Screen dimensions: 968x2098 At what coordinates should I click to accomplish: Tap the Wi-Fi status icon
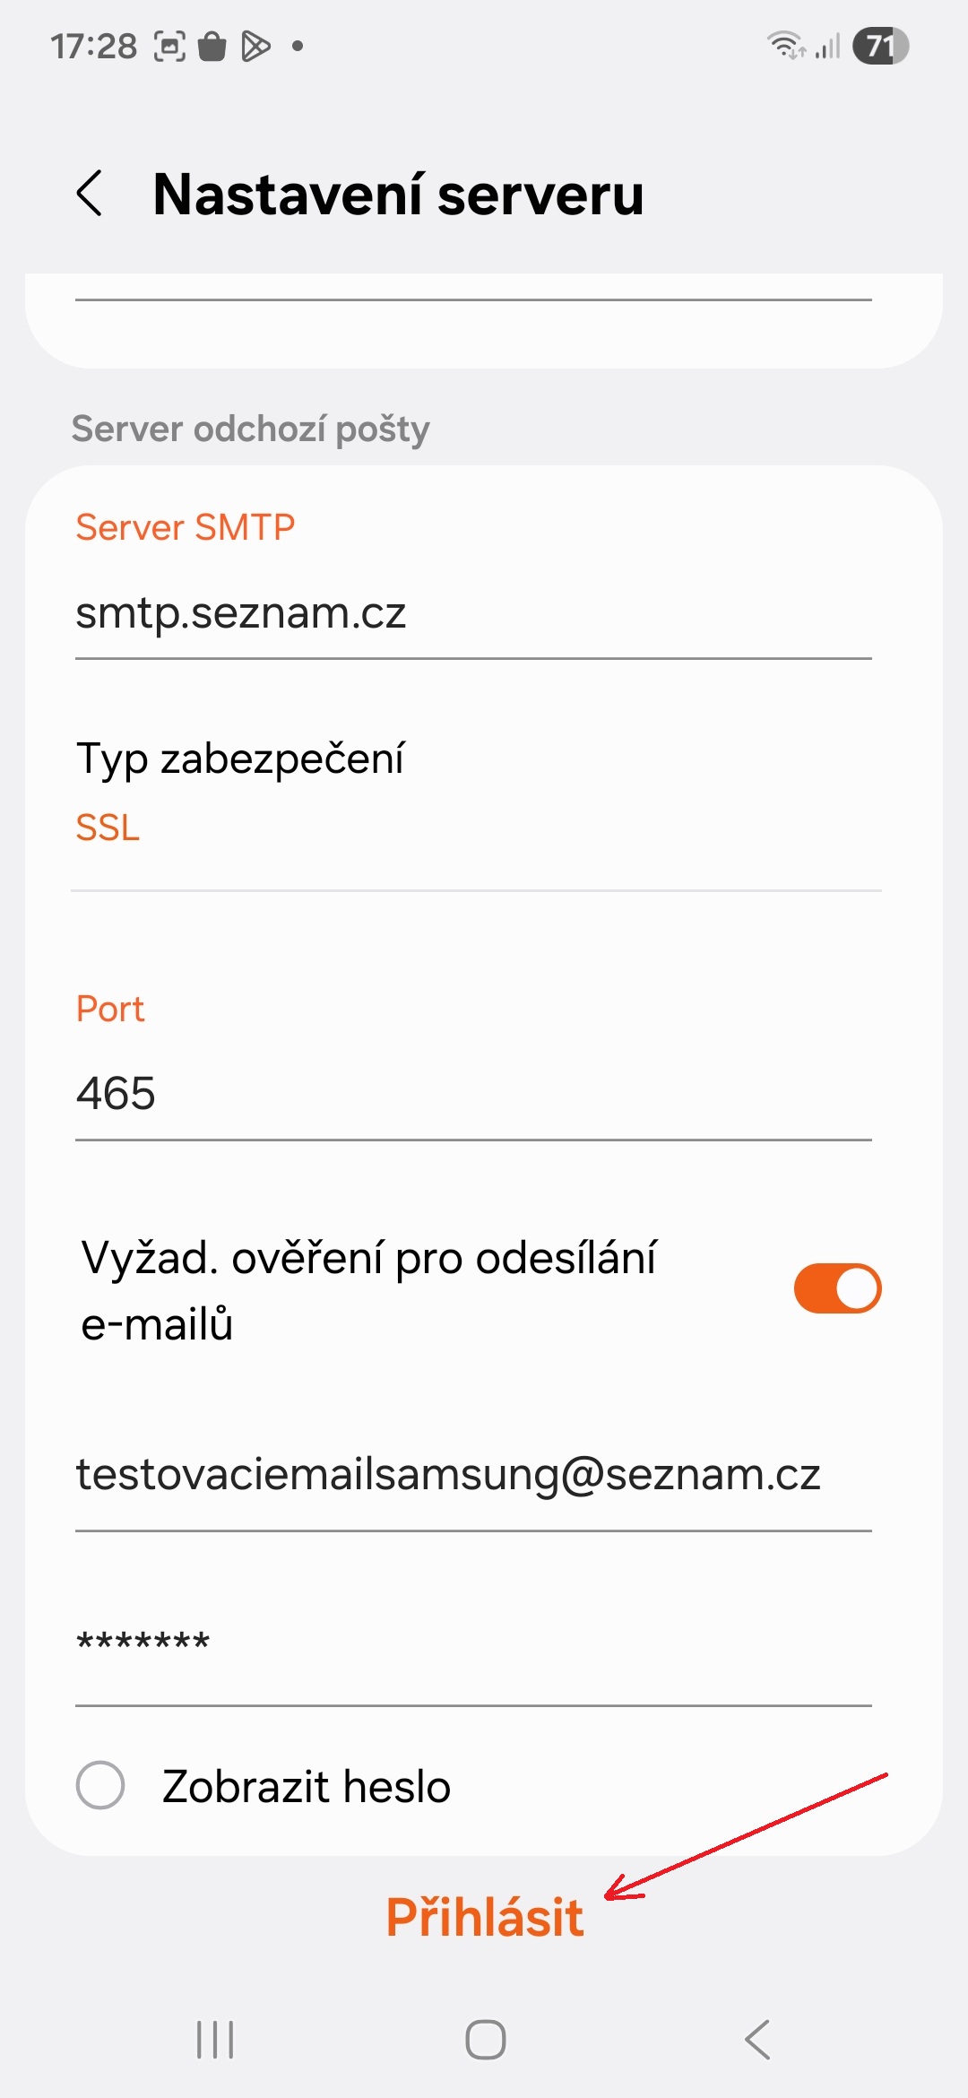pos(786,45)
